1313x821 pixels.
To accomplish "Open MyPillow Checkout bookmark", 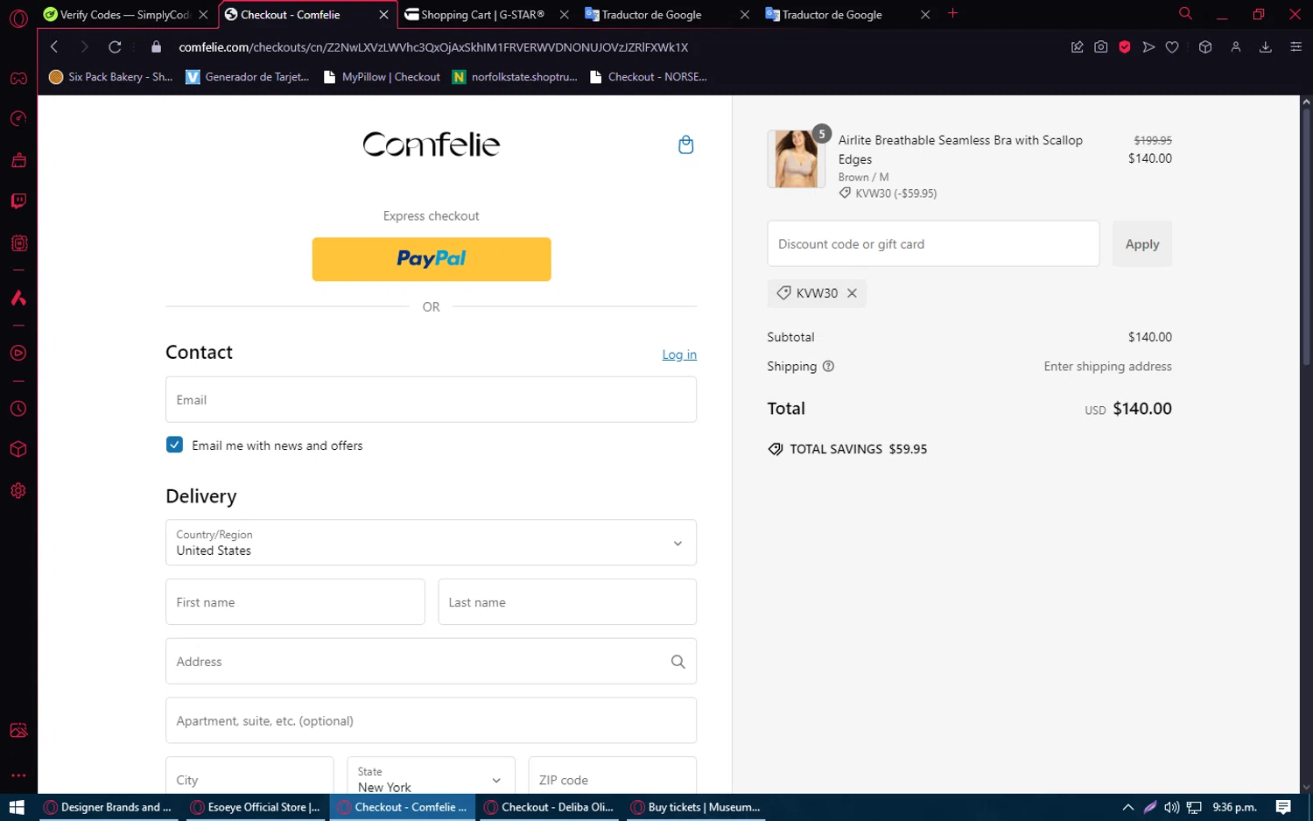I will click(382, 77).
